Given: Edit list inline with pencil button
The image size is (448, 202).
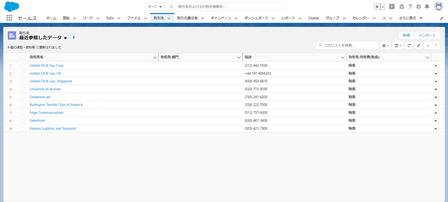Looking at the screenshot, I should 419,45.
